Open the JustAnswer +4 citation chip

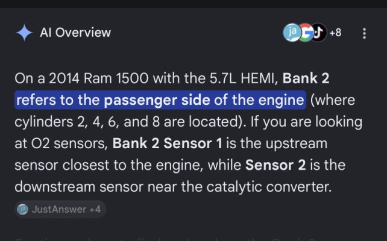(60, 210)
